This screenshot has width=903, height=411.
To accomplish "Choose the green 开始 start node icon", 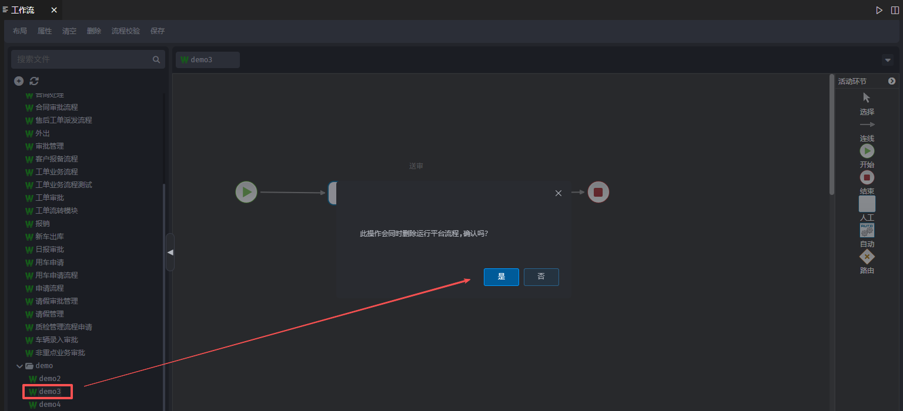I will 867,151.
